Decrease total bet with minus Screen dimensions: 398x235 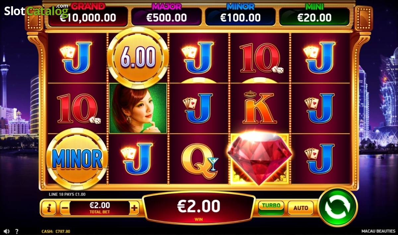65,208
